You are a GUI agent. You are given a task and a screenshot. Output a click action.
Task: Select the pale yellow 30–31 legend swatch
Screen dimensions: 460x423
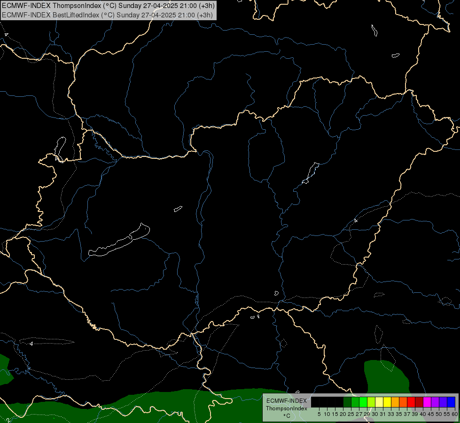click(x=379, y=402)
